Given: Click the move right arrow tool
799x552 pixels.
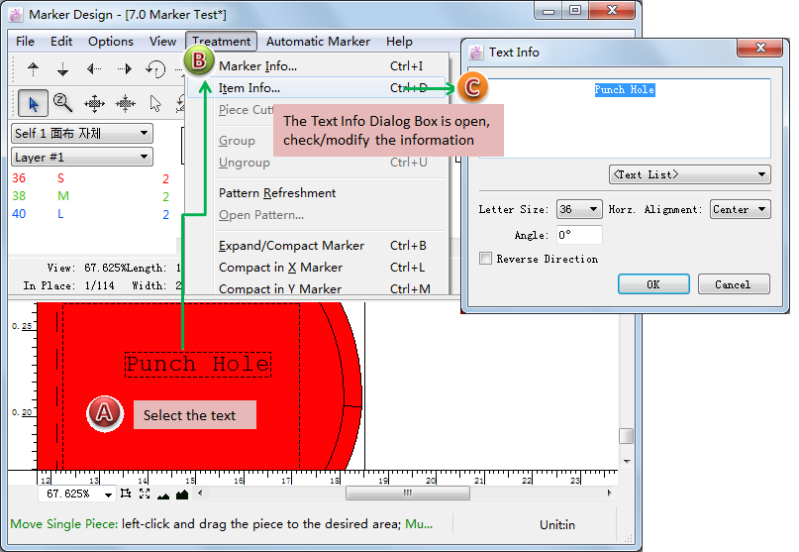Looking at the screenshot, I should pos(125,69).
